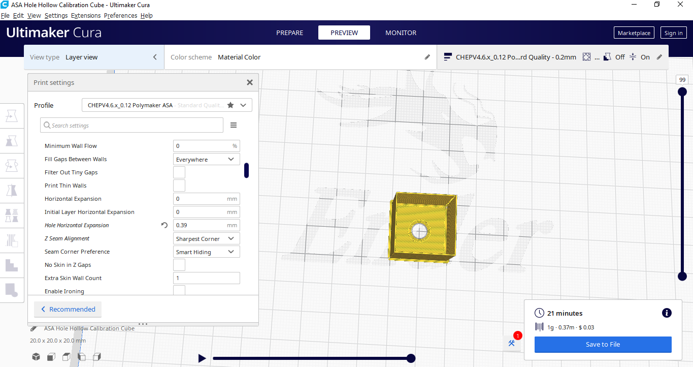Open the File menu
Screen dimensions: 693x367
6,16
